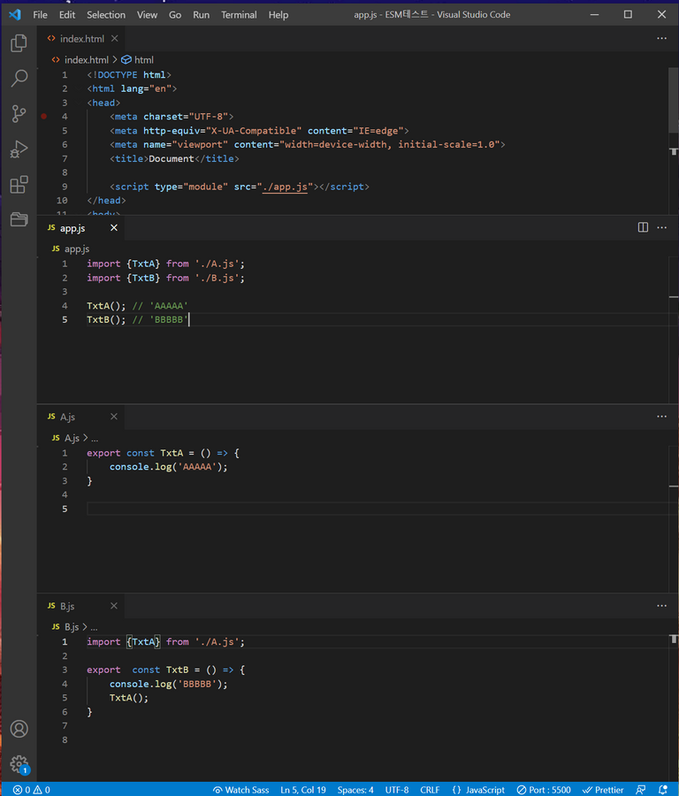Click the meta viewport line in index.html

tap(308, 145)
